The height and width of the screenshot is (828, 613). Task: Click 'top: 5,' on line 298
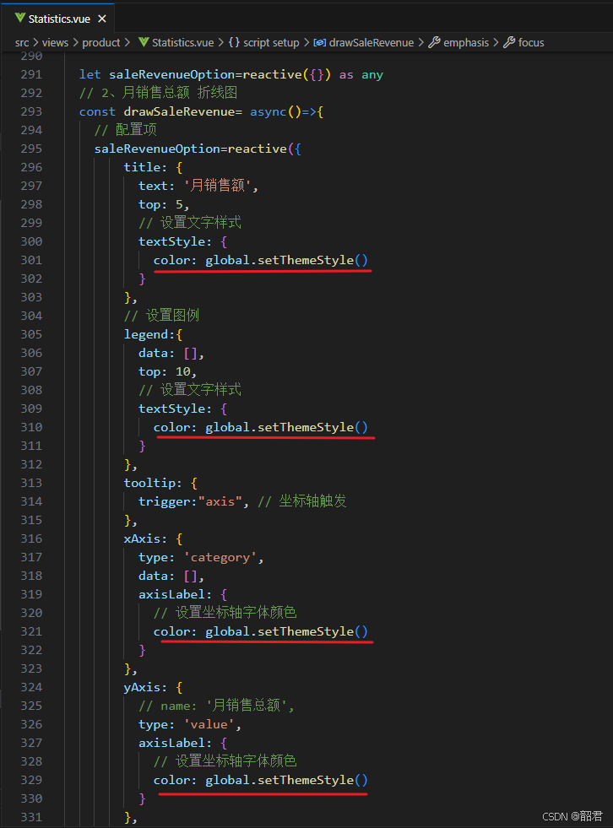point(164,204)
